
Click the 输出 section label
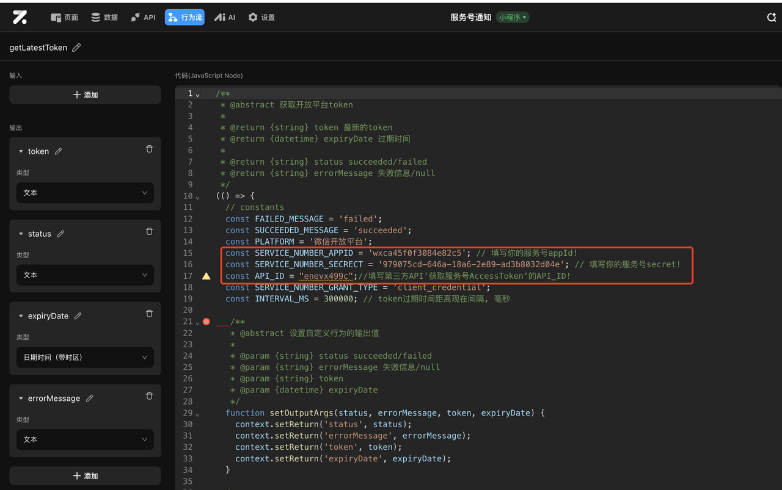coord(15,128)
